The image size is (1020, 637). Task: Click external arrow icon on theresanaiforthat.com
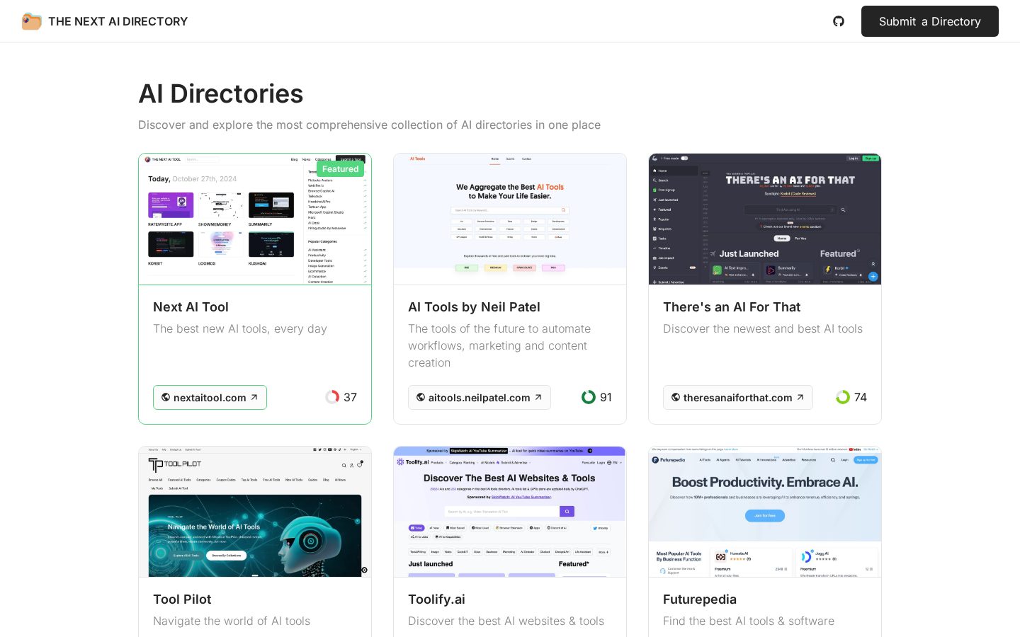point(800,397)
